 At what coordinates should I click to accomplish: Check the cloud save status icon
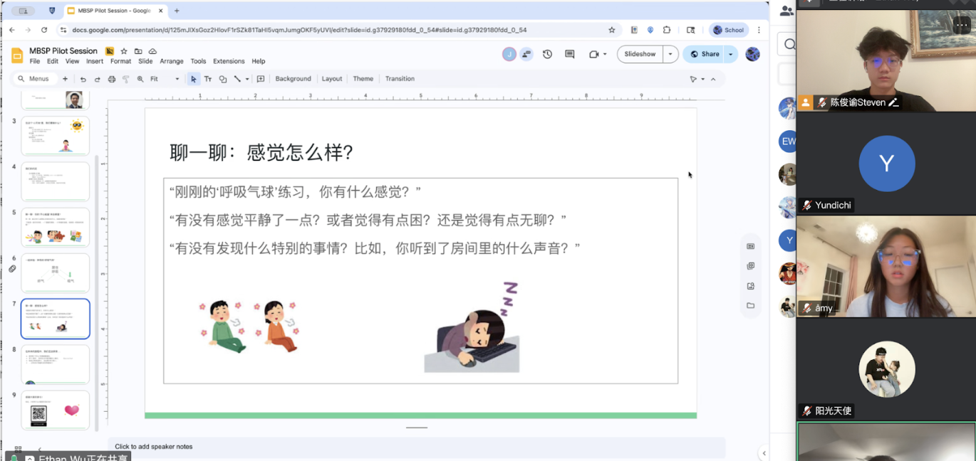coord(152,51)
